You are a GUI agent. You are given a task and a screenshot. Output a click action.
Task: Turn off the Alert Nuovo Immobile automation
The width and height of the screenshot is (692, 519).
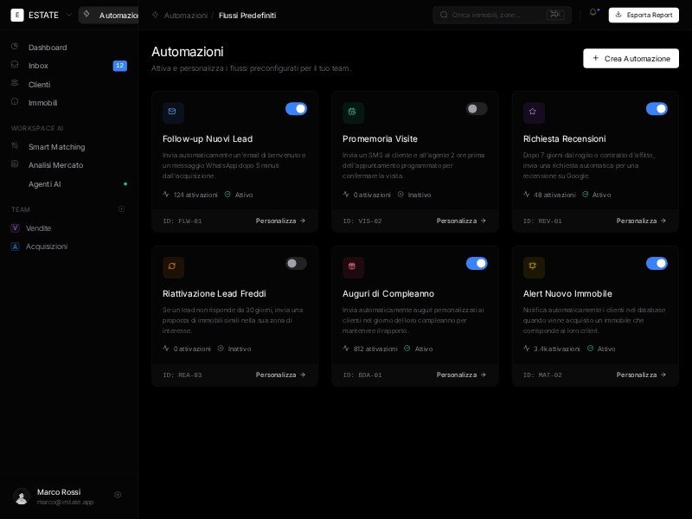657,263
